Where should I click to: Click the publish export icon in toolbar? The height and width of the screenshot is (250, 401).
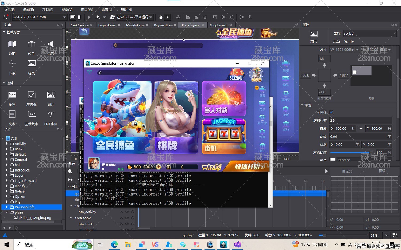98,17
